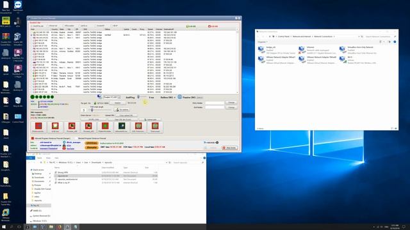Open the TeamViewer desktop icon

point(18,7)
